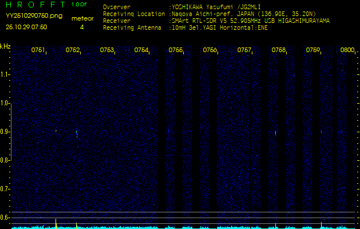Screen dimensions: 360x229
Task: Select the 0755 time marker label
Action: click(x=175, y=50)
